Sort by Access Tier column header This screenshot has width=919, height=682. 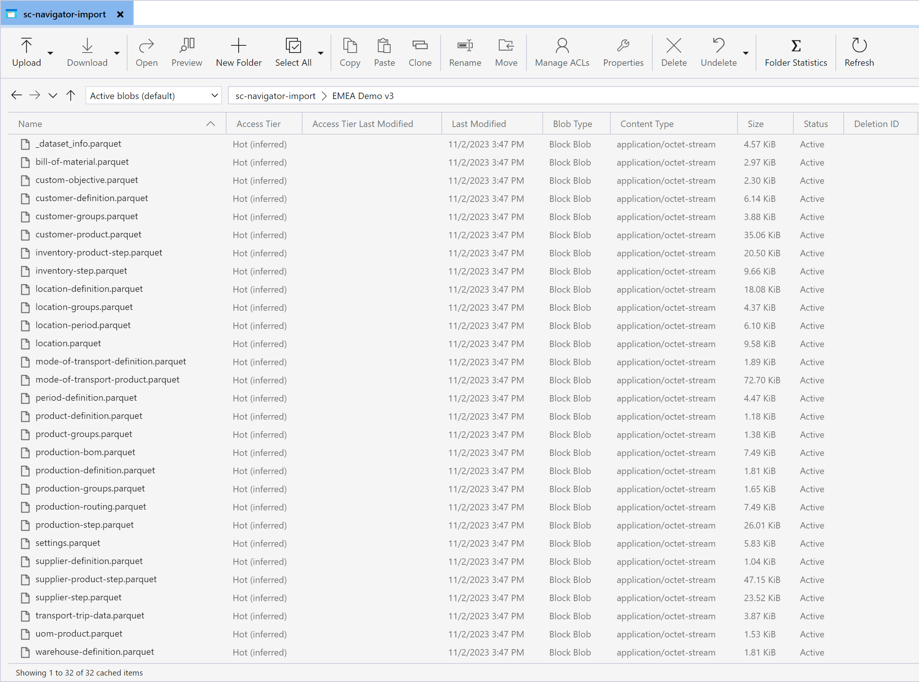(x=264, y=124)
